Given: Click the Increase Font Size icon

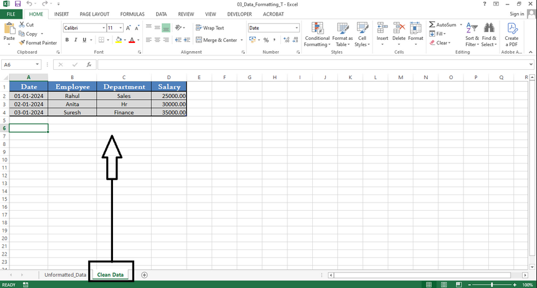Looking at the screenshot, I should pyautogui.click(x=129, y=28).
